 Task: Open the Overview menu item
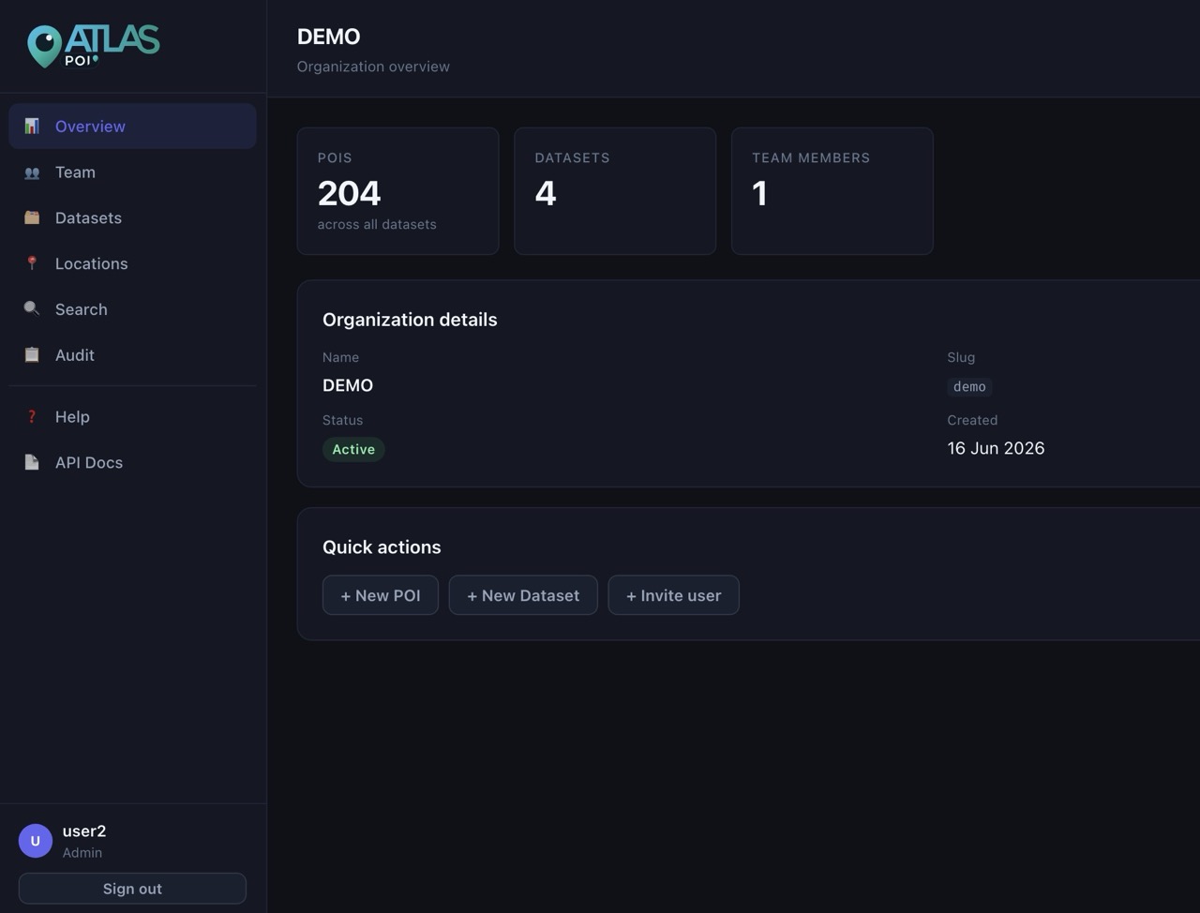point(132,126)
